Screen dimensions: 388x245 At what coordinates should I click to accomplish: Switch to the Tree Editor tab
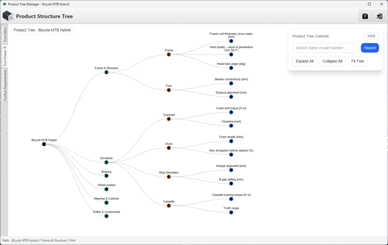(5, 35)
